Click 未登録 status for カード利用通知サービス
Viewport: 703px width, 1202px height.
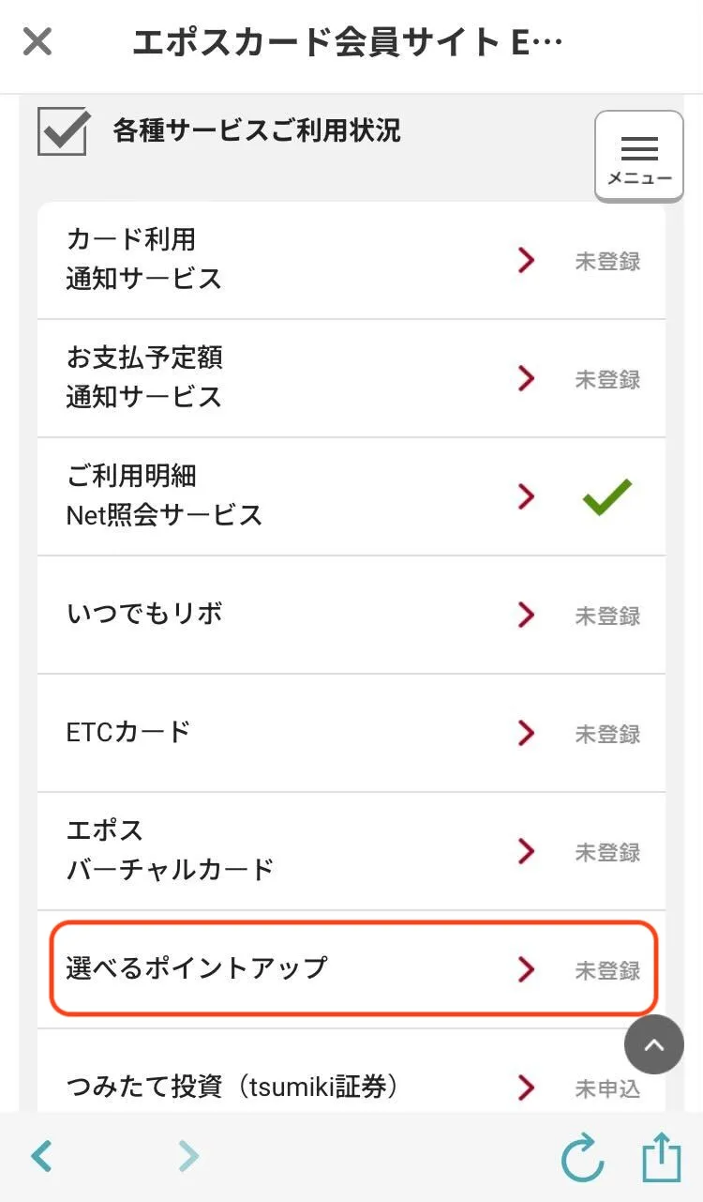tap(607, 262)
